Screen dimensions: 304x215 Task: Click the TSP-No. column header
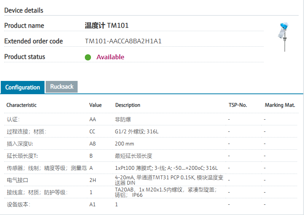click(x=238, y=105)
